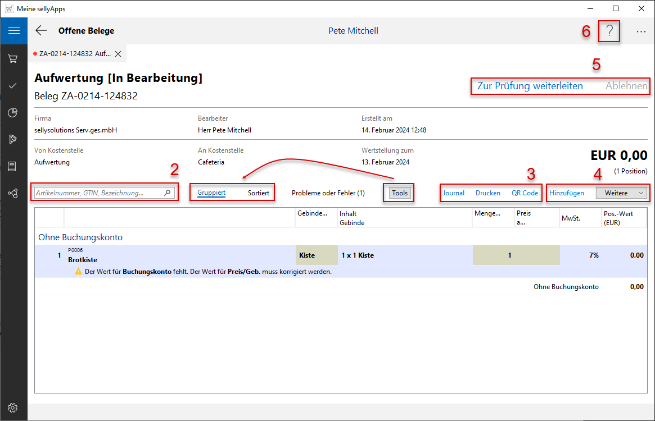The height and width of the screenshot is (421, 655).
Task: Click the checkmark sidebar icon
Action: click(13, 85)
